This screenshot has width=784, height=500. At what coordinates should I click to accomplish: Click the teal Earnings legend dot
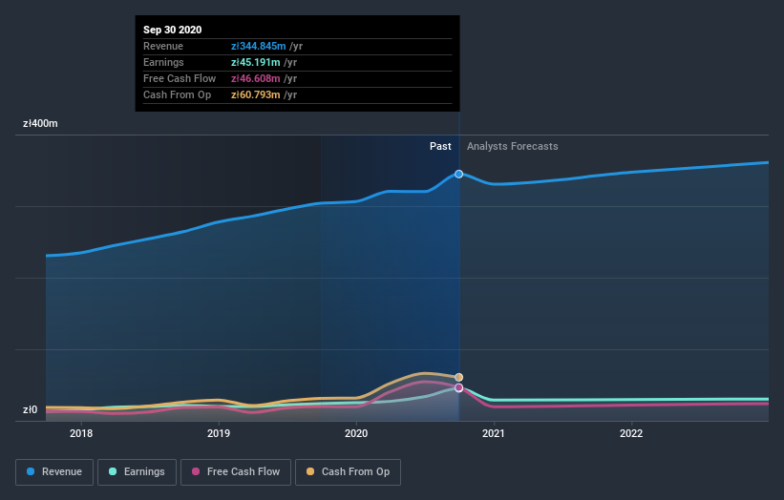pyautogui.click(x=113, y=471)
